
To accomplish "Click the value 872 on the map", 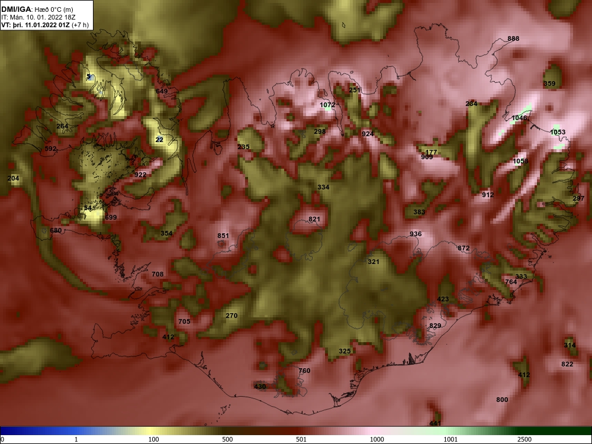I will tap(464, 248).
